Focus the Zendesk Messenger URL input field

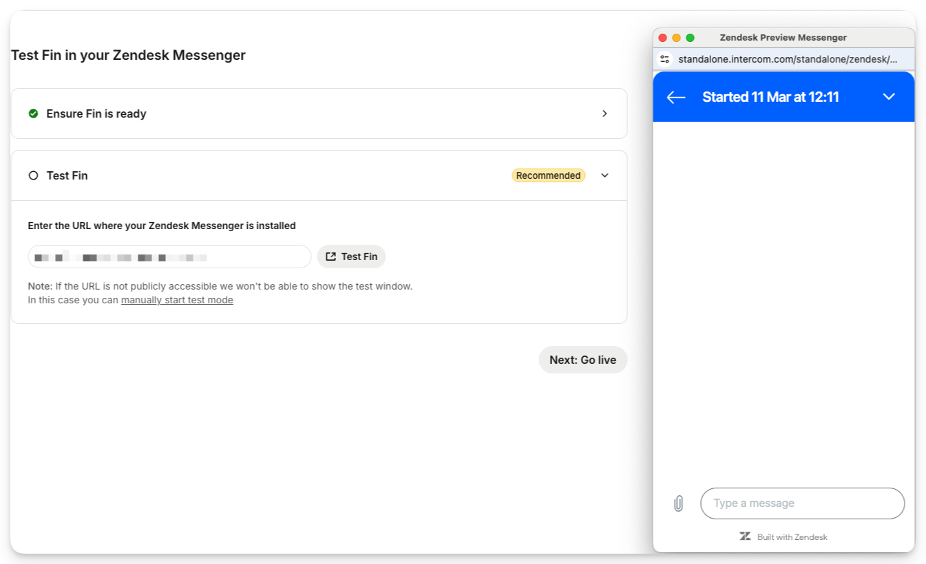169,257
